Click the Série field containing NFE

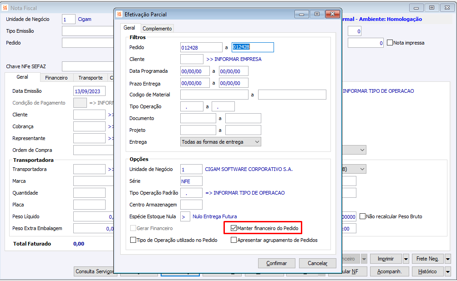191,181
